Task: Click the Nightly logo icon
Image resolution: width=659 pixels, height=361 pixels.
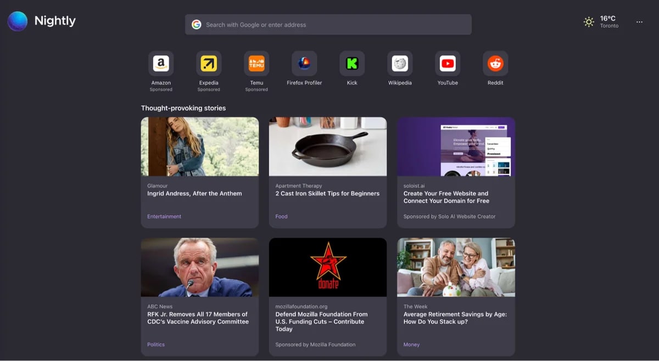Action: 18,21
